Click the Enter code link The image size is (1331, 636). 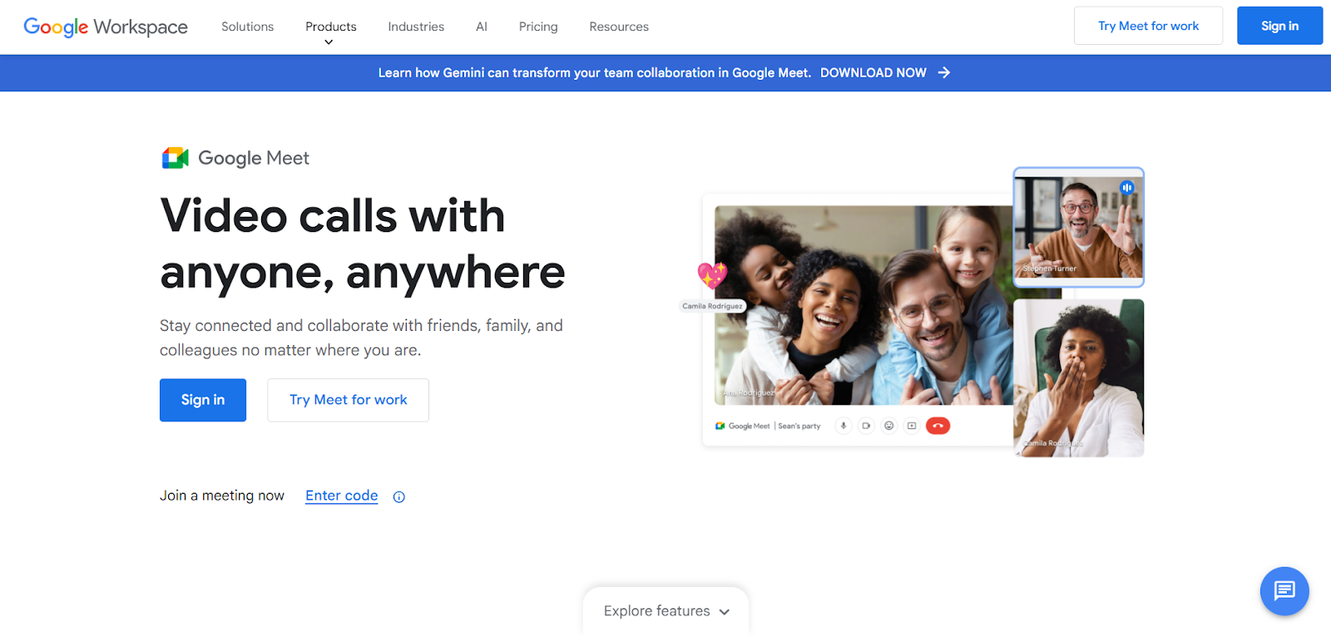coord(342,495)
